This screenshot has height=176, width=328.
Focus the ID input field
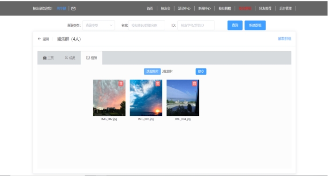(x=196, y=25)
